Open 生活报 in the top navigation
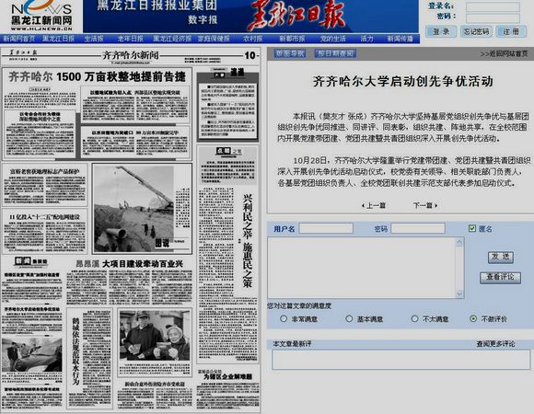Viewport: 534px width, 414px height. pyautogui.click(x=94, y=39)
